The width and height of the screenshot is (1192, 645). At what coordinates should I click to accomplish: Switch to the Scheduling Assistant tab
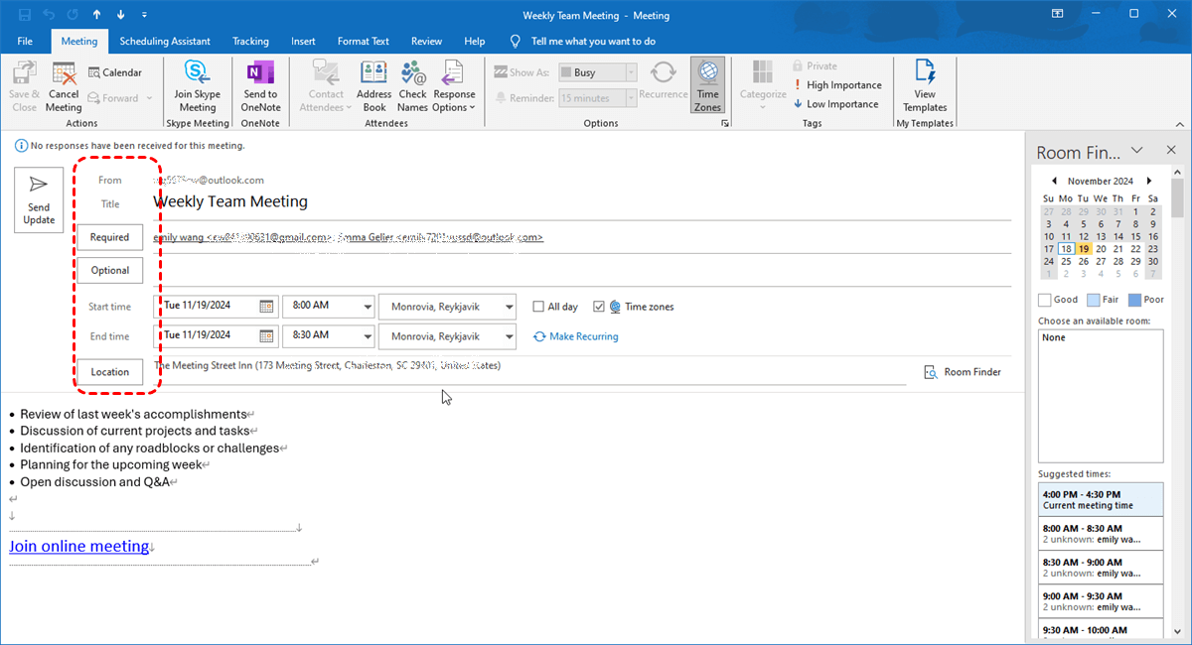165,42
